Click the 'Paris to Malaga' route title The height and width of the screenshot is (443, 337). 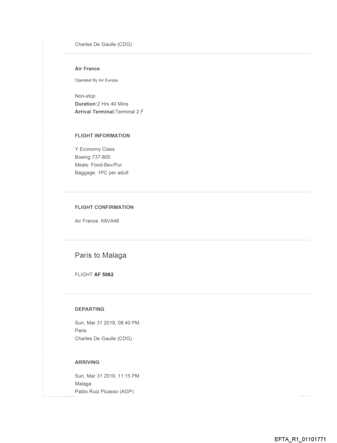click(x=100, y=256)
